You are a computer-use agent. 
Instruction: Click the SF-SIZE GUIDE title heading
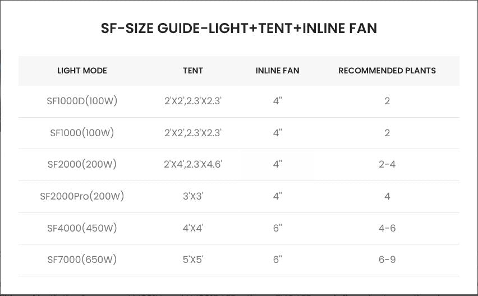[x=239, y=29]
